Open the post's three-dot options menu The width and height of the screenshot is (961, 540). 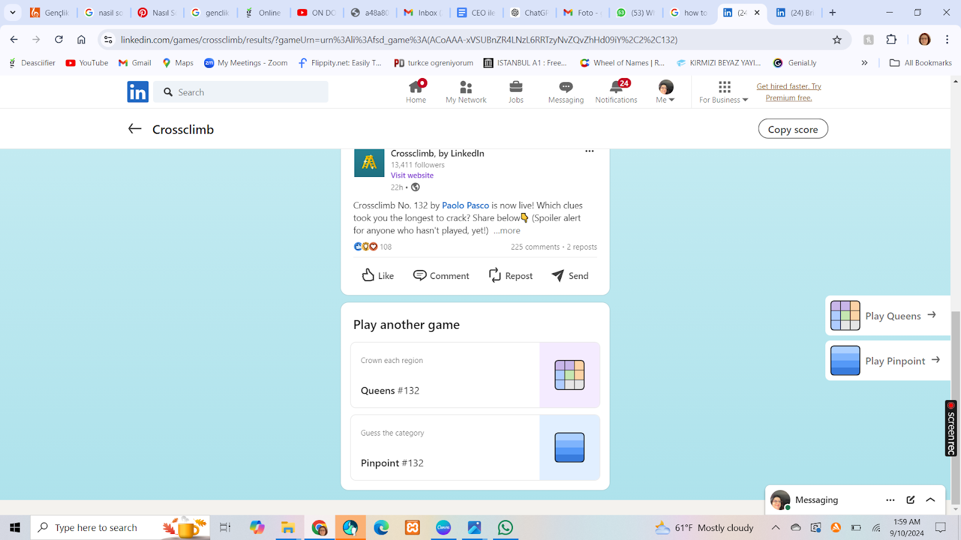589,151
